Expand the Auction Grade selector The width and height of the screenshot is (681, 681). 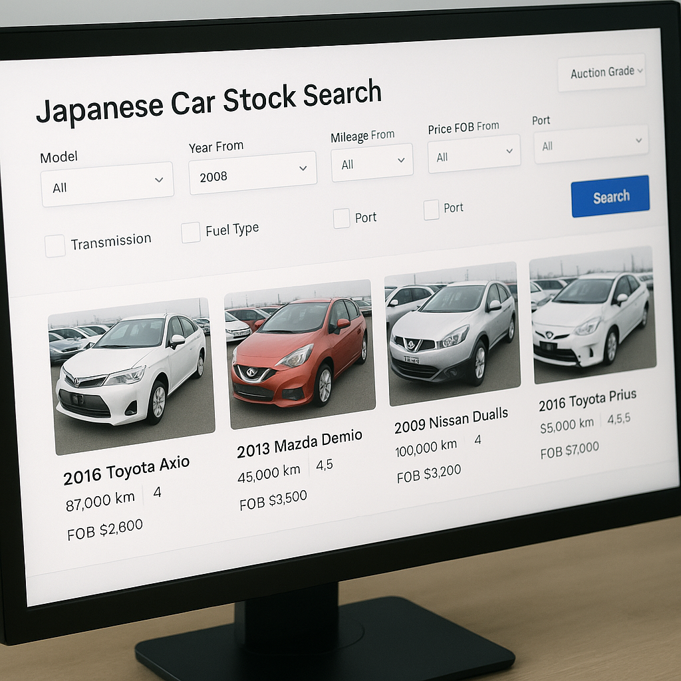tap(601, 72)
